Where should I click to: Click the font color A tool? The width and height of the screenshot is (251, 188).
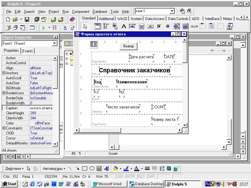click(x=136, y=169)
